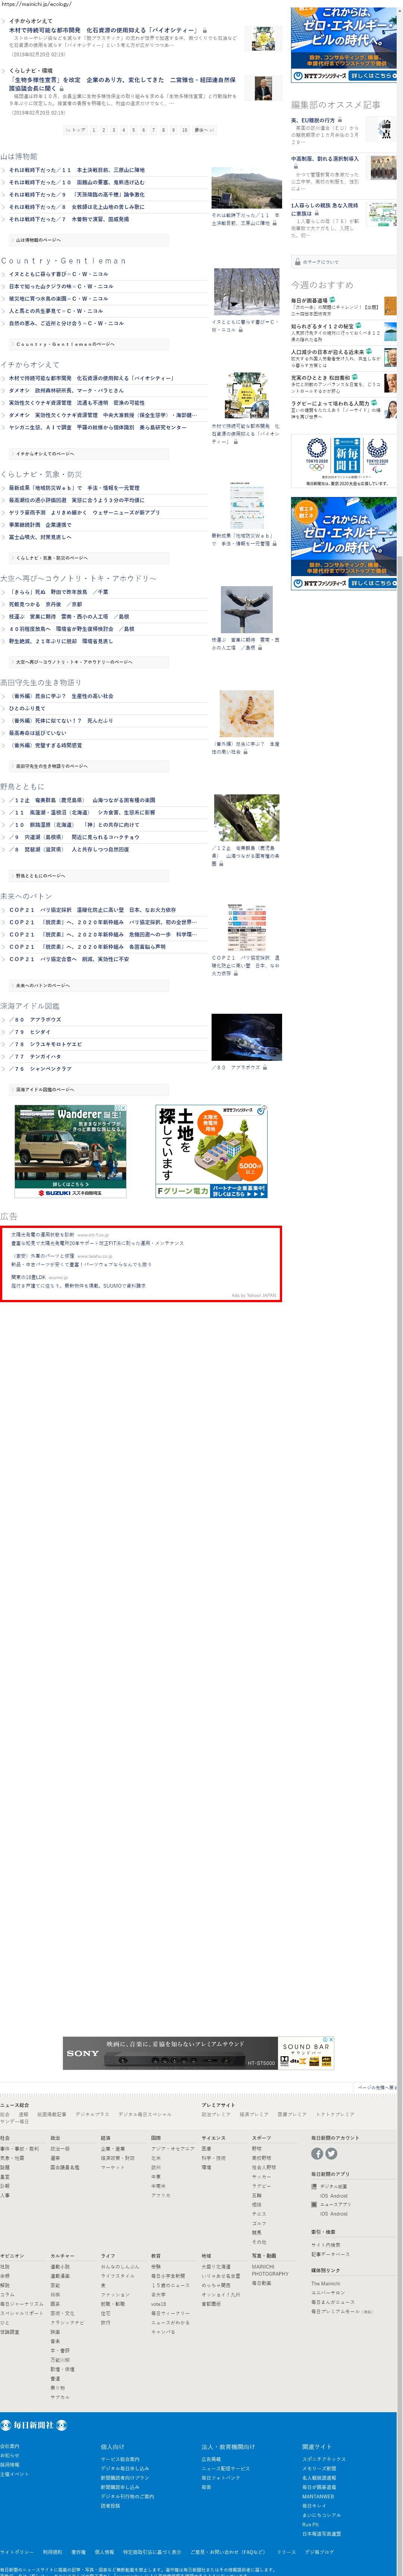This screenshot has height=2576, width=403.
Task: Open ／８０ アブラボウズ article
Action: [35, 1020]
